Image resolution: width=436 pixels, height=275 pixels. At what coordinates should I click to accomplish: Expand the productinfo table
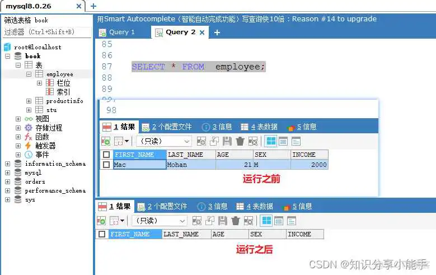pyautogui.click(x=29, y=101)
